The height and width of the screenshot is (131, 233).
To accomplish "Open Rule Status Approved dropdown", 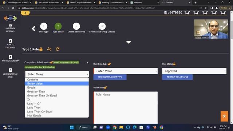I will coord(194,71).
